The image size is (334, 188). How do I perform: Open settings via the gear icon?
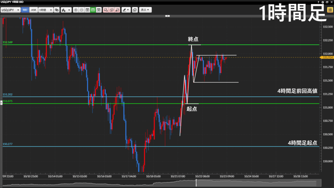[x=323, y=2]
